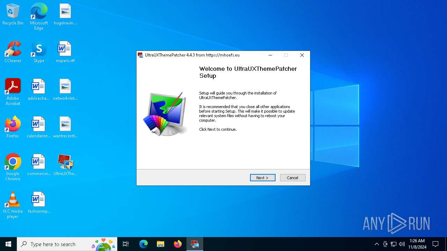Open Task View from the taskbar

click(126, 244)
